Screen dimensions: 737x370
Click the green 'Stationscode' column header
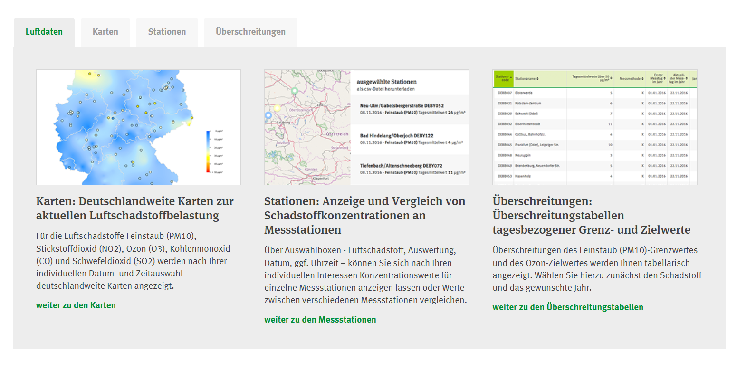click(x=503, y=78)
